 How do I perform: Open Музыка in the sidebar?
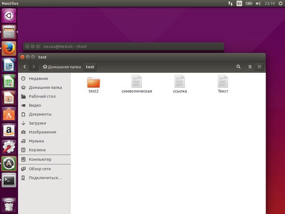44,141
